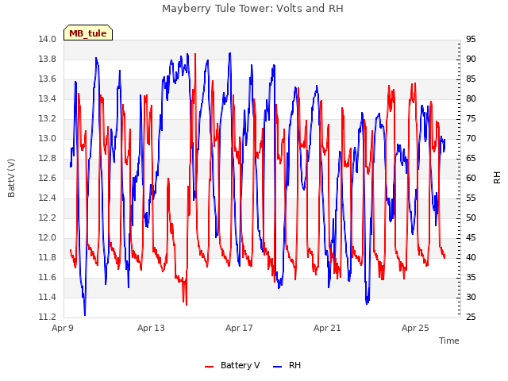The height and width of the screenshot is (381, 508).
Task: Click the 12.6 left axis value
Action: pos(48,178)
